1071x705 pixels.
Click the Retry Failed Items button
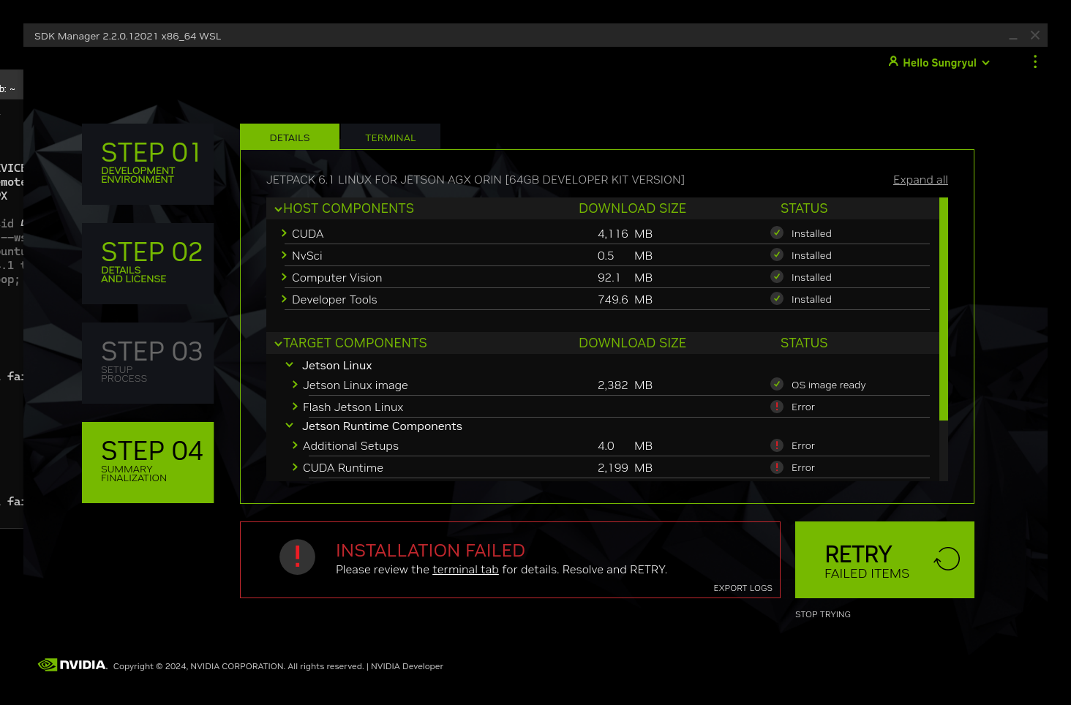[884, 559]
